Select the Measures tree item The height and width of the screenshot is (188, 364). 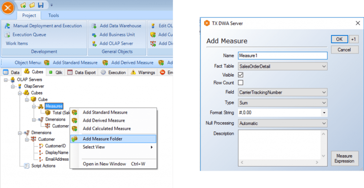pyautogui.click(x=54, y=106)
